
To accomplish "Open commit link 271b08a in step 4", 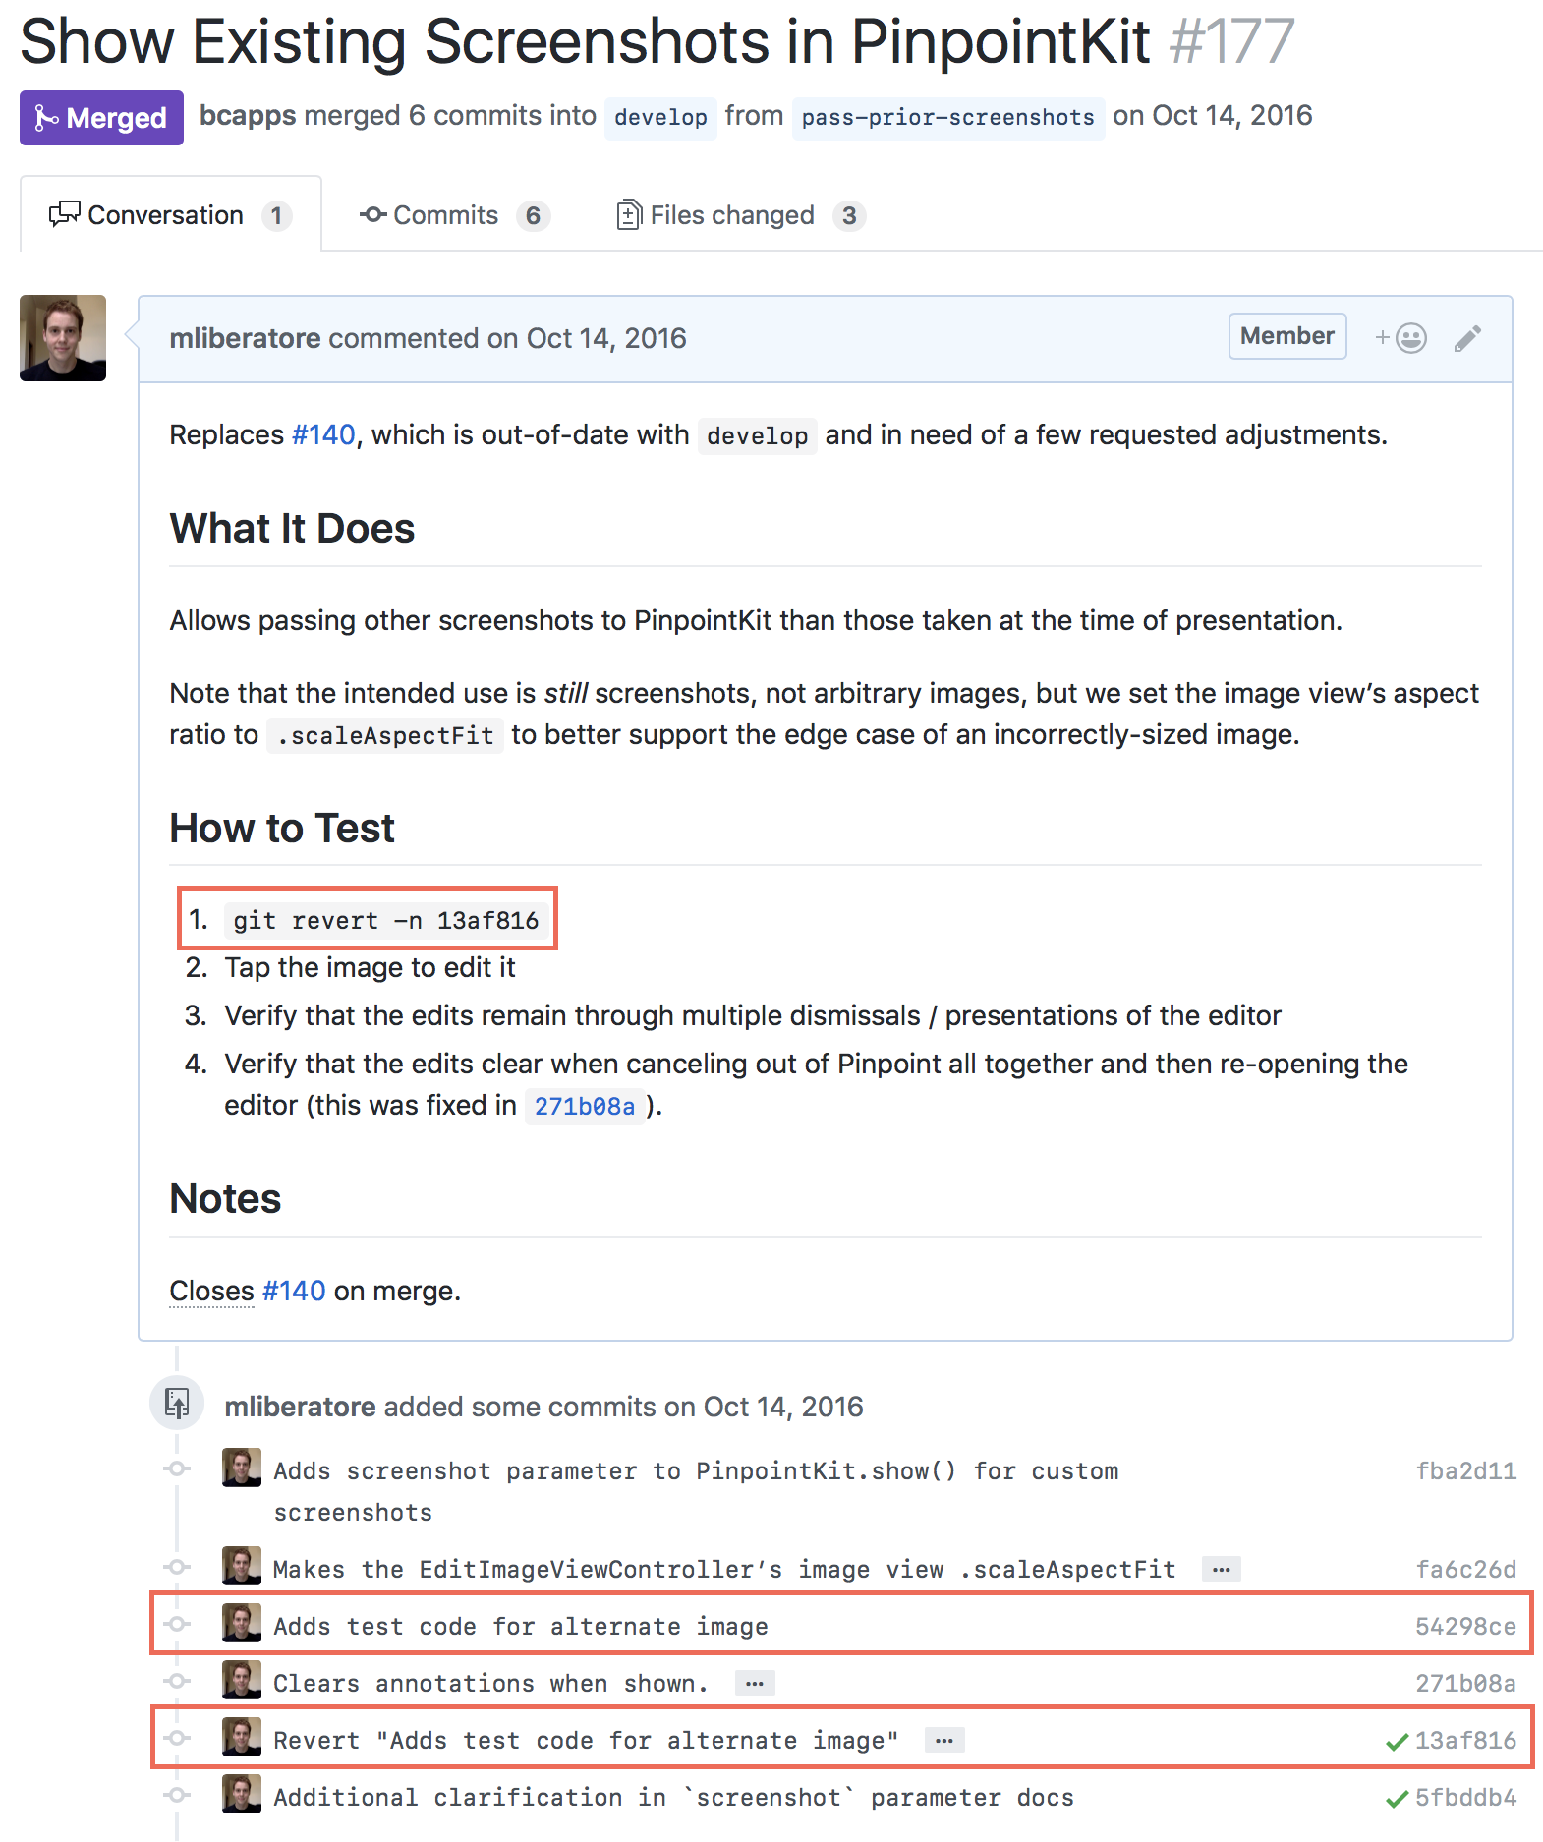I will click(x=585, y=1106).
